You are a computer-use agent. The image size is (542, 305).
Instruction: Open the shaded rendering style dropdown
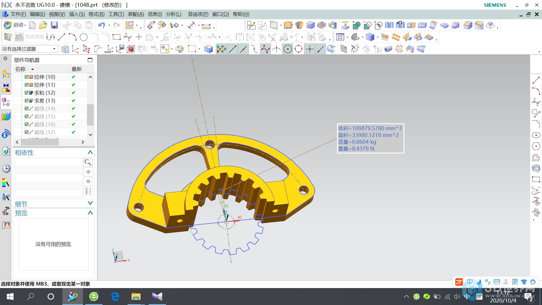pos(377,37)
